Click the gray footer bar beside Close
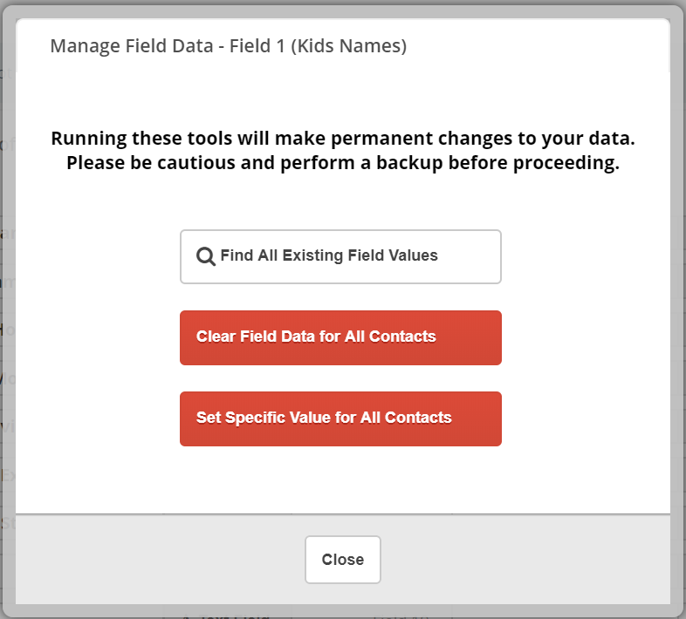This screenshot has width=686, height=619. (525, 560)
